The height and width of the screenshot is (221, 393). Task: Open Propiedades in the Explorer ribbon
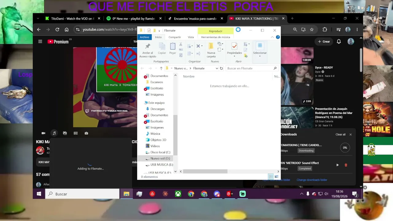[x=234, y=49]
